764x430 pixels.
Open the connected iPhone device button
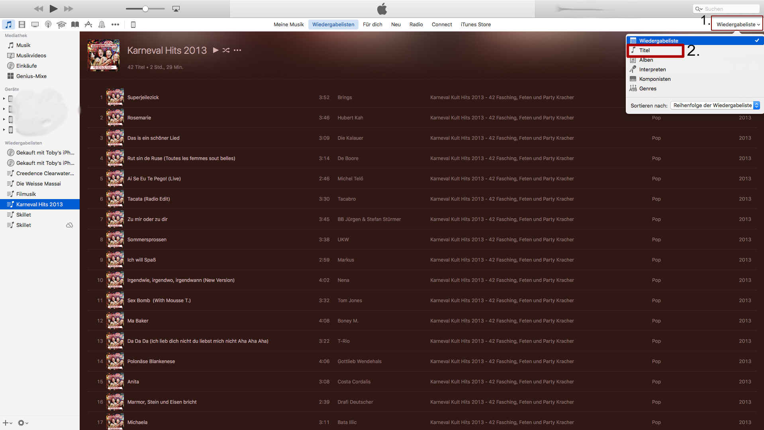tap(133, 25)
